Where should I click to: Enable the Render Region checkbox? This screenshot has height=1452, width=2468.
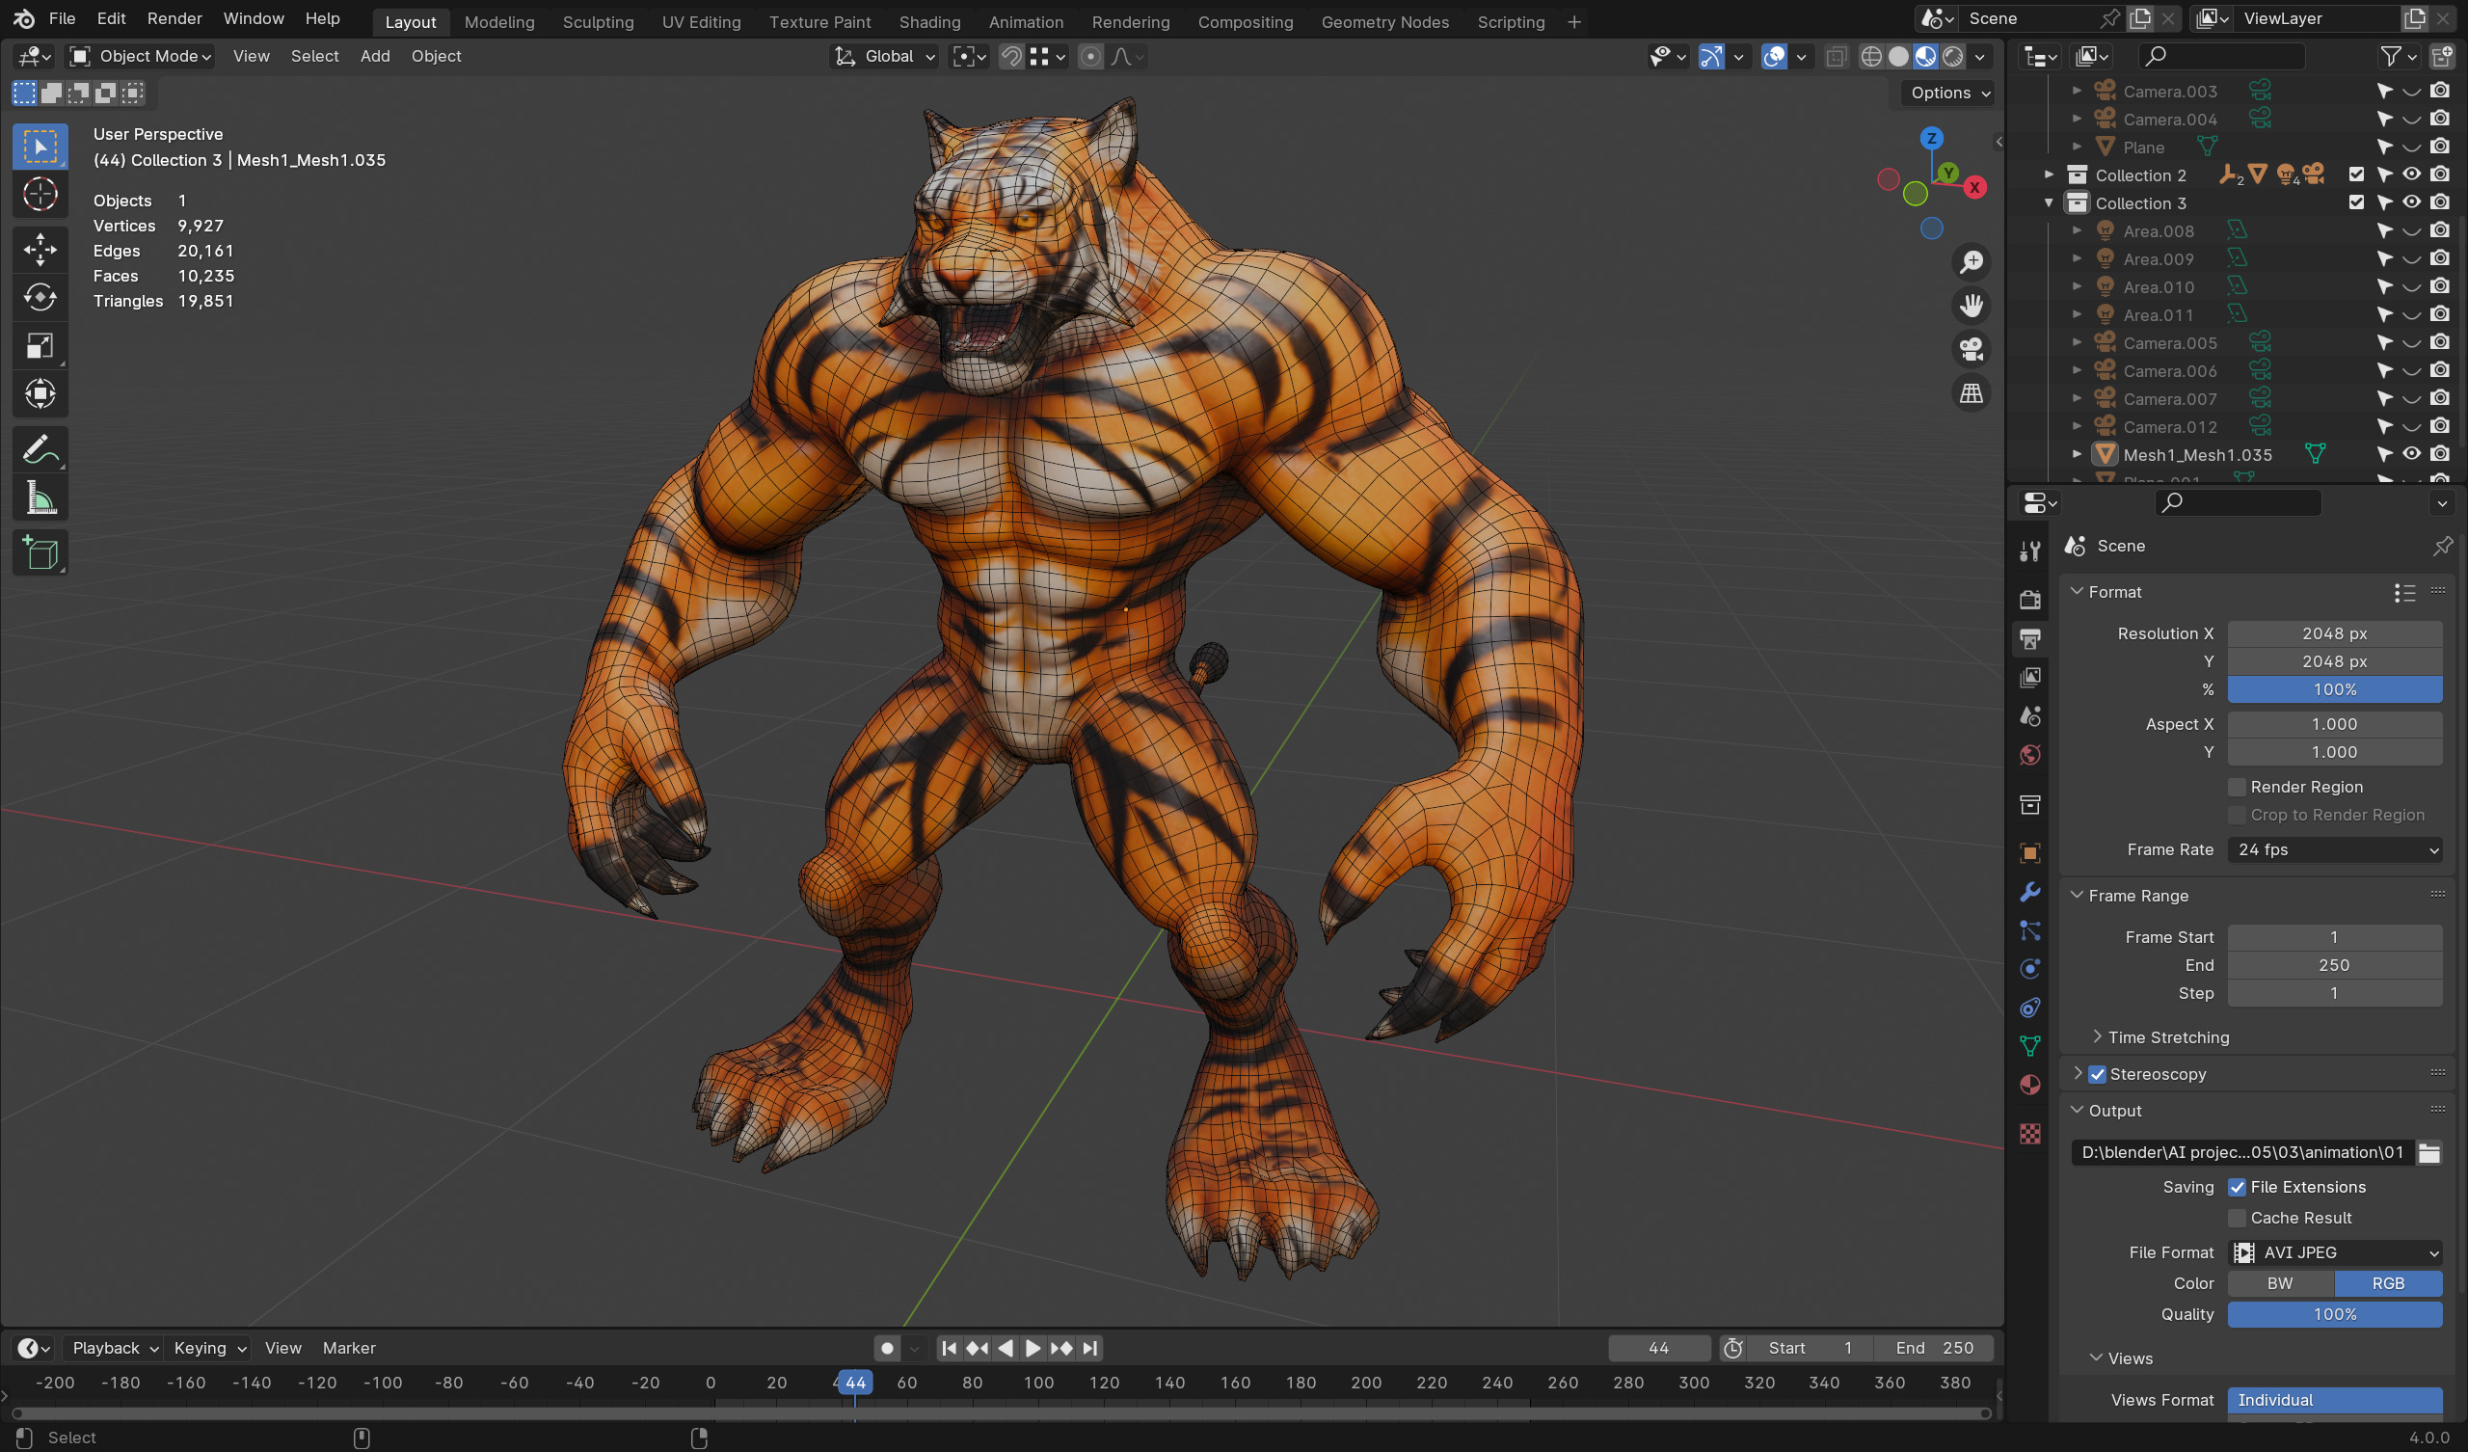[x=2237, y=788]
